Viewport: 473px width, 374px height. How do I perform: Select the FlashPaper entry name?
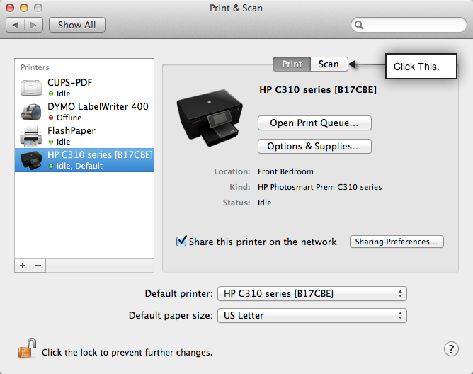72,131
